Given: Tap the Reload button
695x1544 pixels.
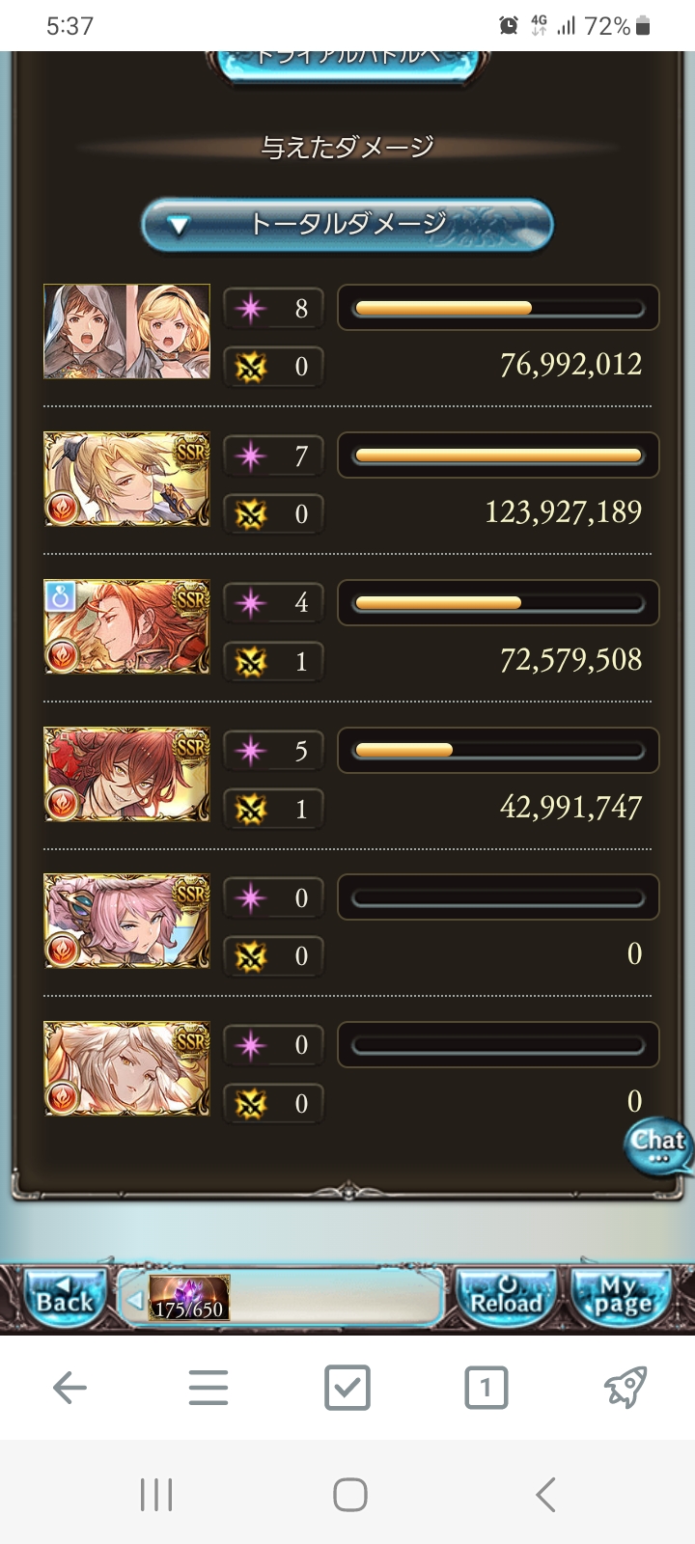Looking at the screenshot, I should 507,1298.
